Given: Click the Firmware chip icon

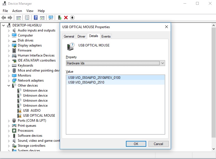Looking at the screenshot, I should (x=14, y=50).
